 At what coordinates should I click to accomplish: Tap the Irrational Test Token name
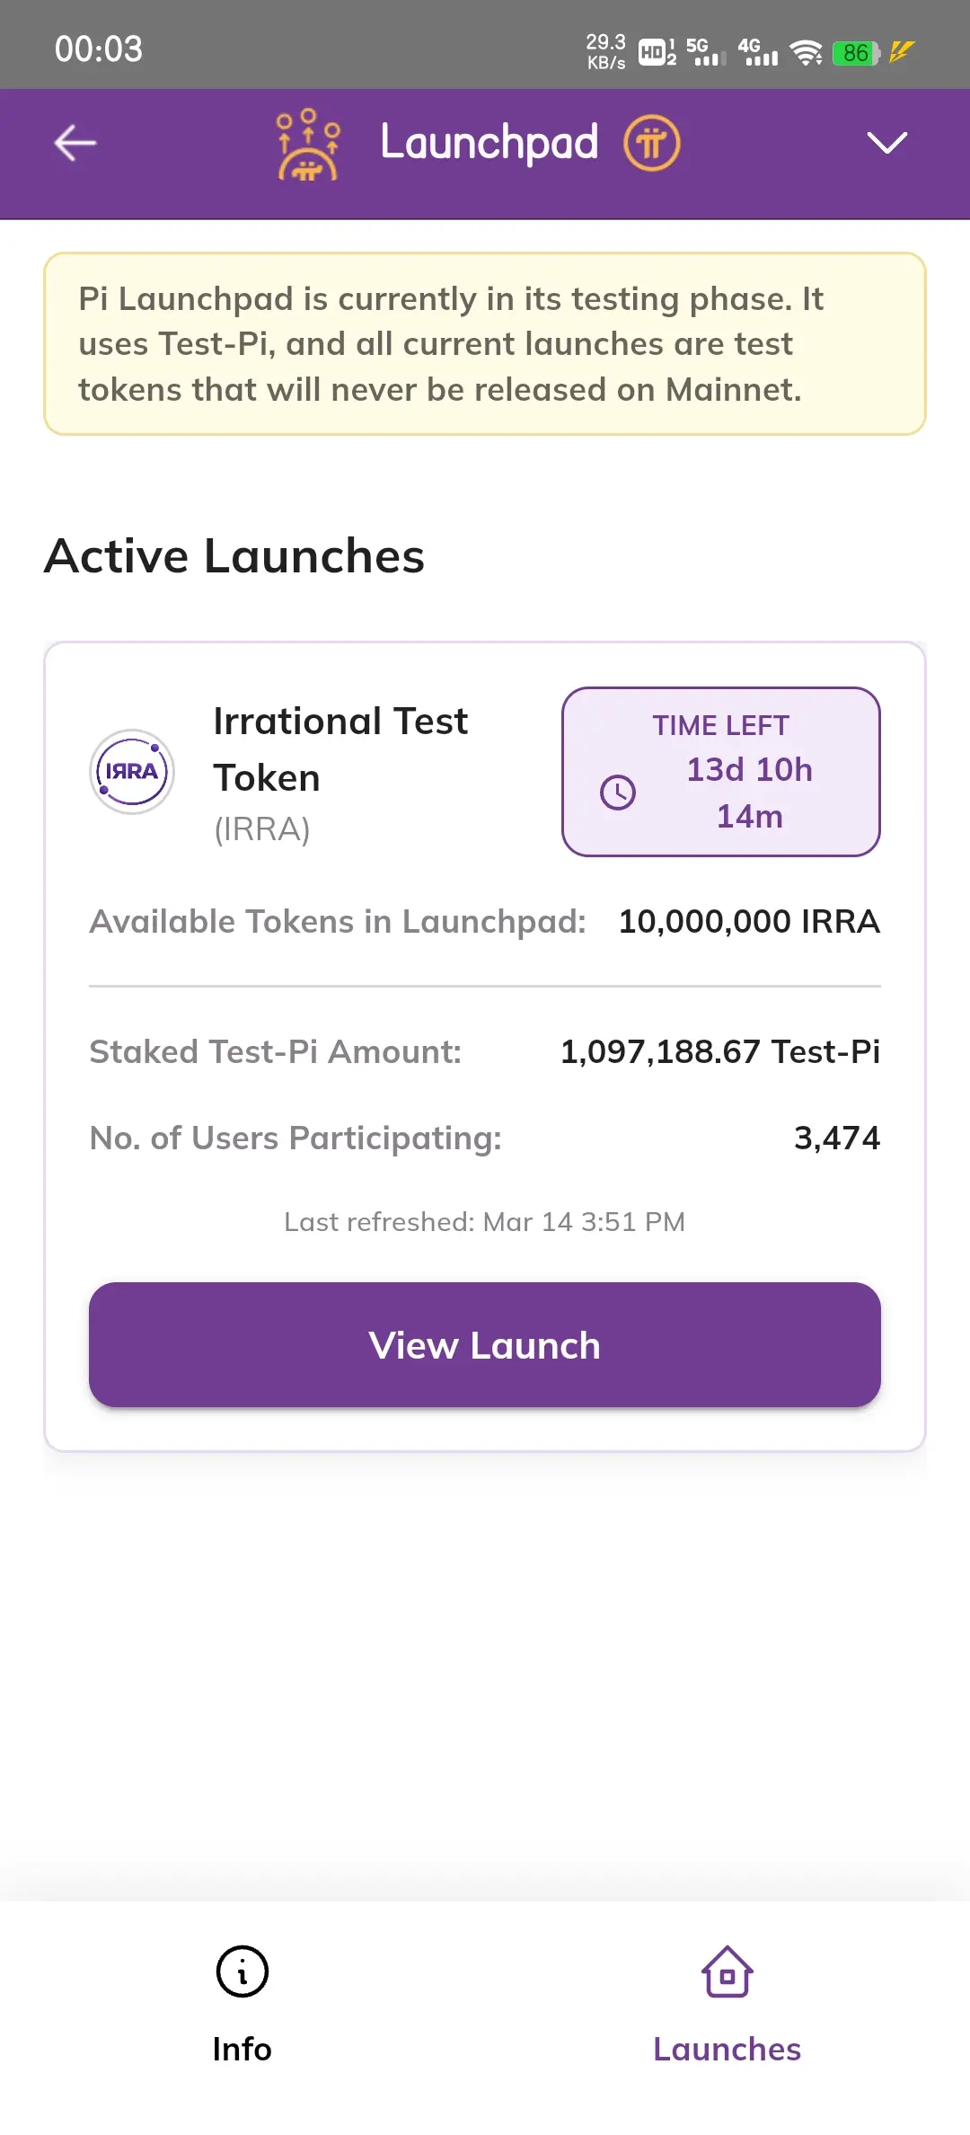click(x=340, y=749)
